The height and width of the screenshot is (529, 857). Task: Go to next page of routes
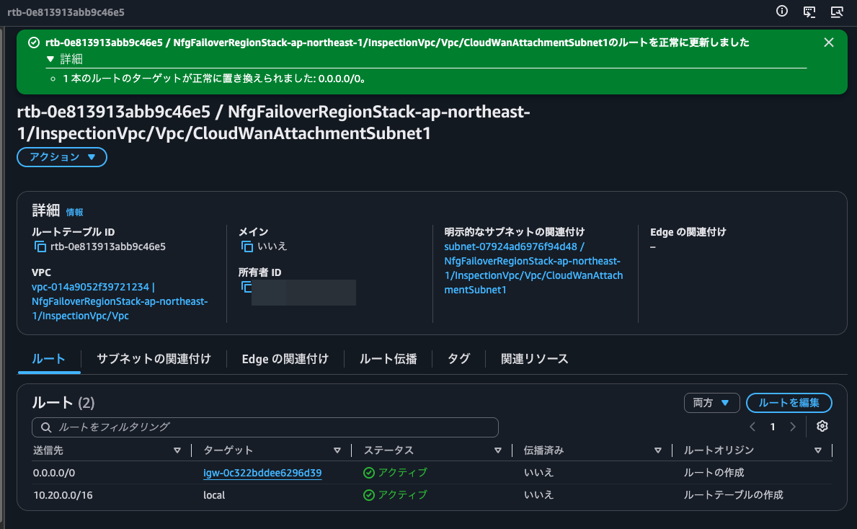point(793,427)
